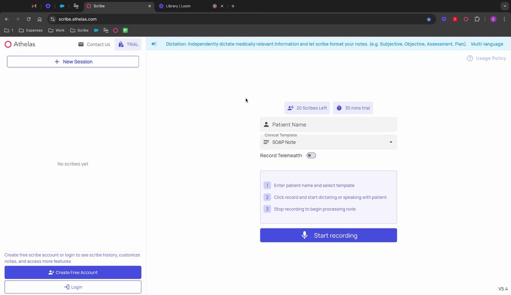Open the Salesforce cloud bookmark
511x295 pixels.
coord(96,30)
